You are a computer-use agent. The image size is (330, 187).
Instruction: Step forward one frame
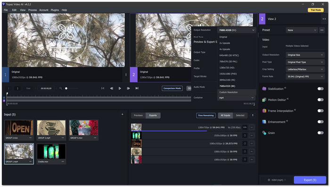tap(128, 88)
